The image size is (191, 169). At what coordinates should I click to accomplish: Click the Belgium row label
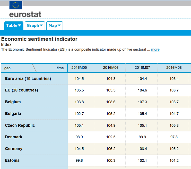click(x=13, y=102)
